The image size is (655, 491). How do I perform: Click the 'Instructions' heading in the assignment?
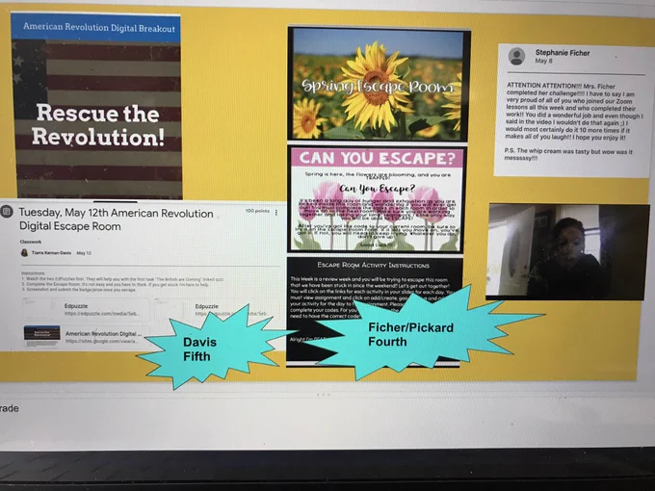click(33, 273)
